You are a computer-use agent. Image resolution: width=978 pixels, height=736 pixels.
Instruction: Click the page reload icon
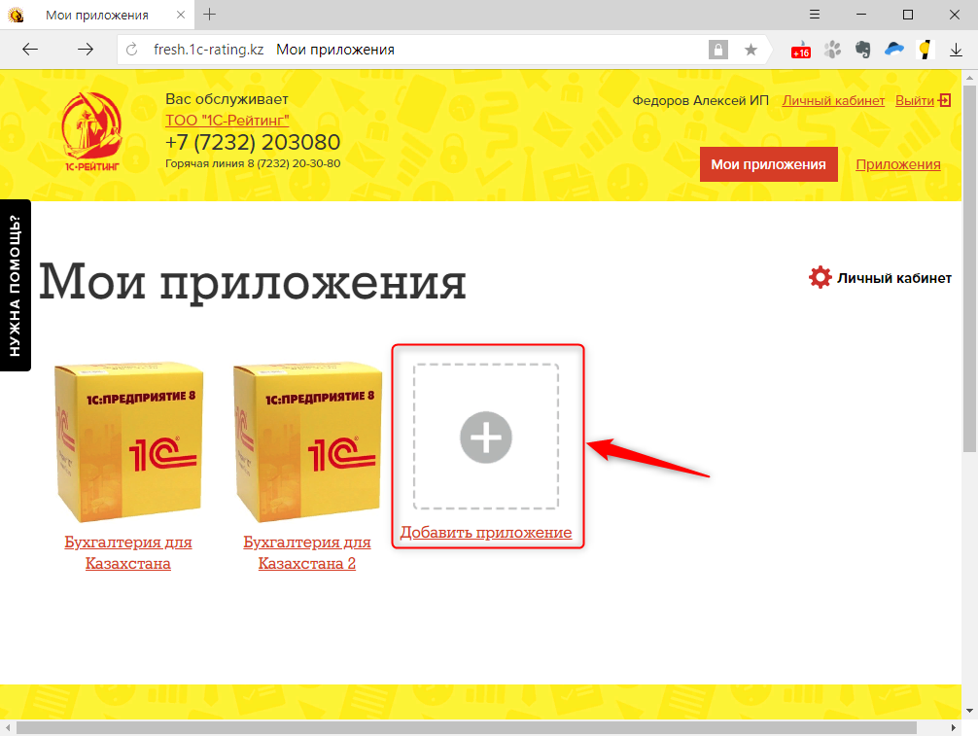[131, 50]
